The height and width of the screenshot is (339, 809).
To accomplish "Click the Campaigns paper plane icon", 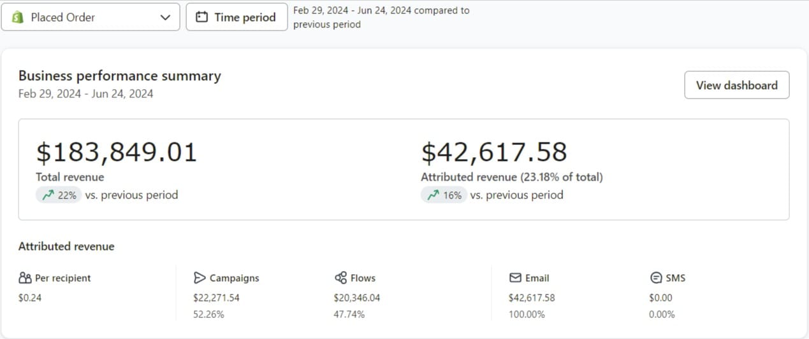I will (x=200, y=278).
